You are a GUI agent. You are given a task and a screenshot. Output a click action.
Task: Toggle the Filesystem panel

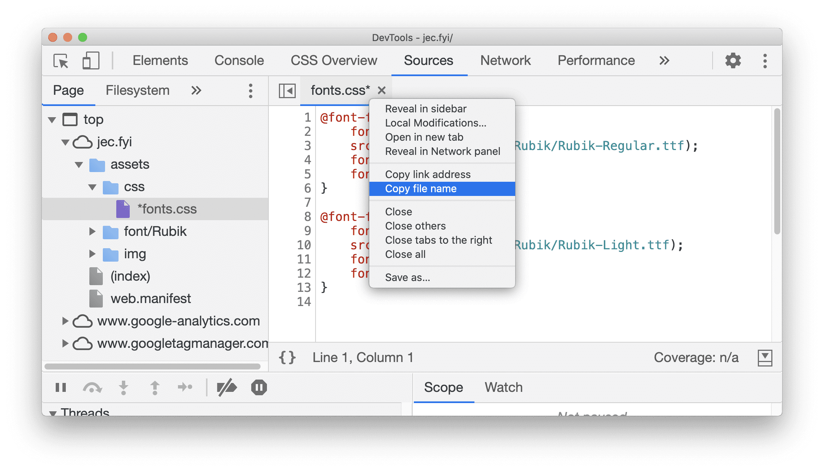(x=138, y=90)
